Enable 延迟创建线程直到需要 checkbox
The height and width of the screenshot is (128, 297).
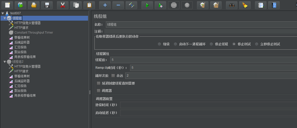(98, 83)
